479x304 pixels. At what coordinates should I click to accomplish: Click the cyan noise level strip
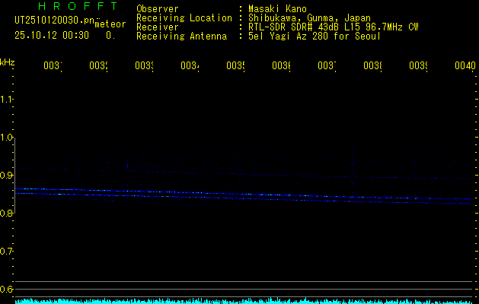click(x=244, y=301)
